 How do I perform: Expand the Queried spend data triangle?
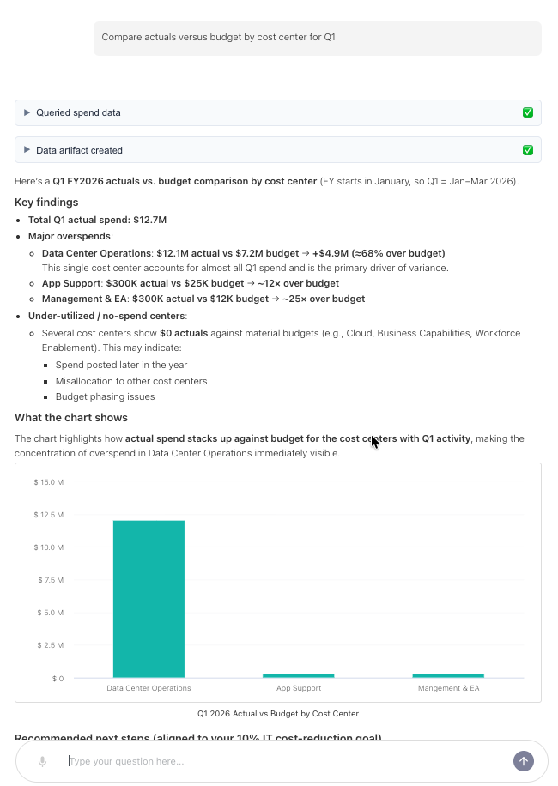pyautogui.click(x=27, y=112)
